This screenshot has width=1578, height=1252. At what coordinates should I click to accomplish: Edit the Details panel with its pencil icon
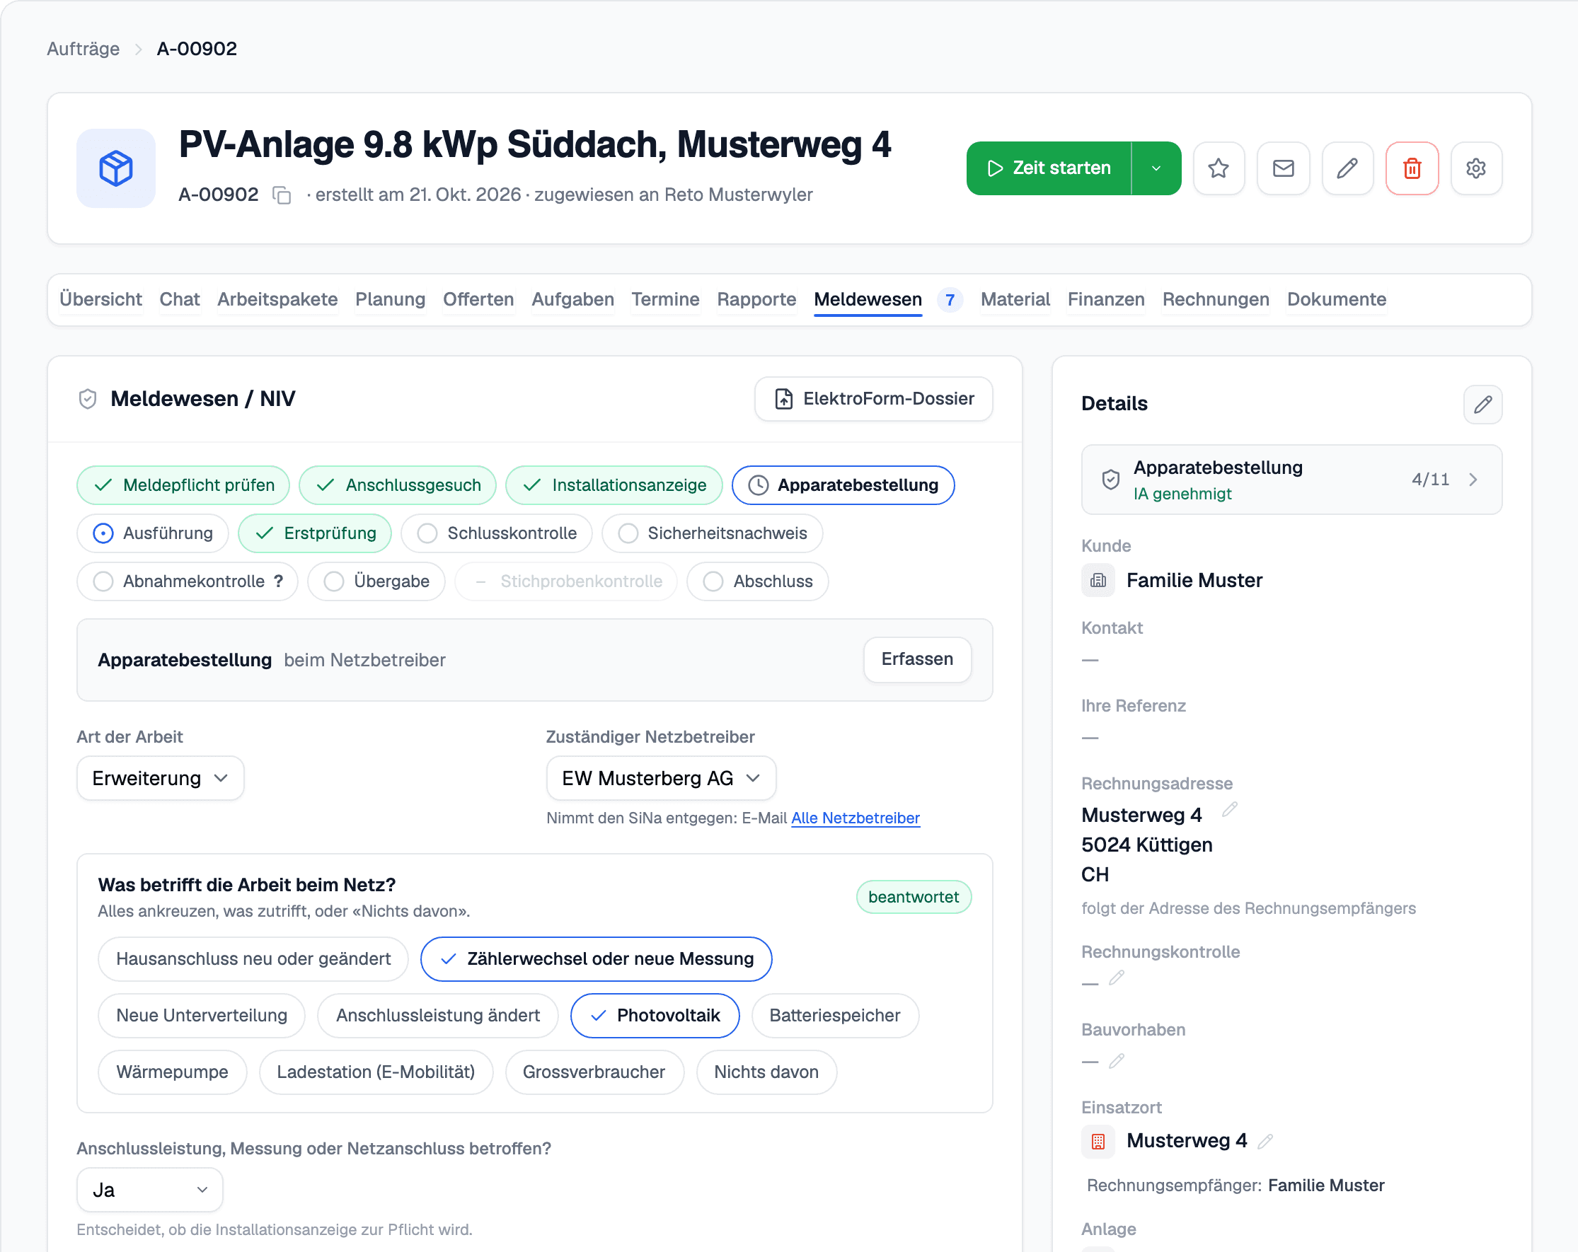1483,404
